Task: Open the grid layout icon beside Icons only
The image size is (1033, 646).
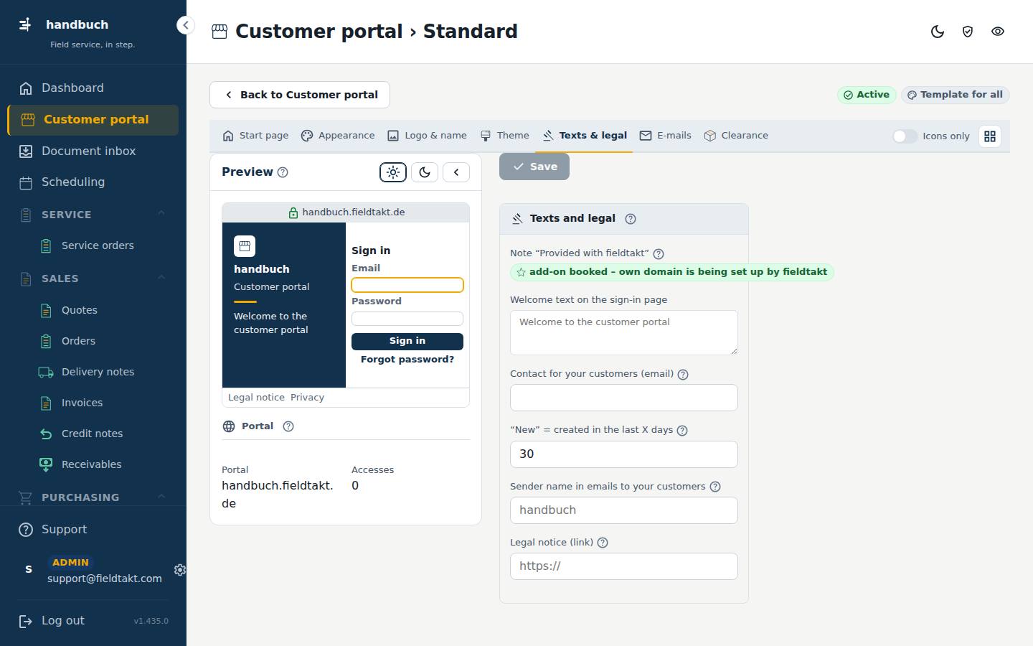Action: pos(990,136)
